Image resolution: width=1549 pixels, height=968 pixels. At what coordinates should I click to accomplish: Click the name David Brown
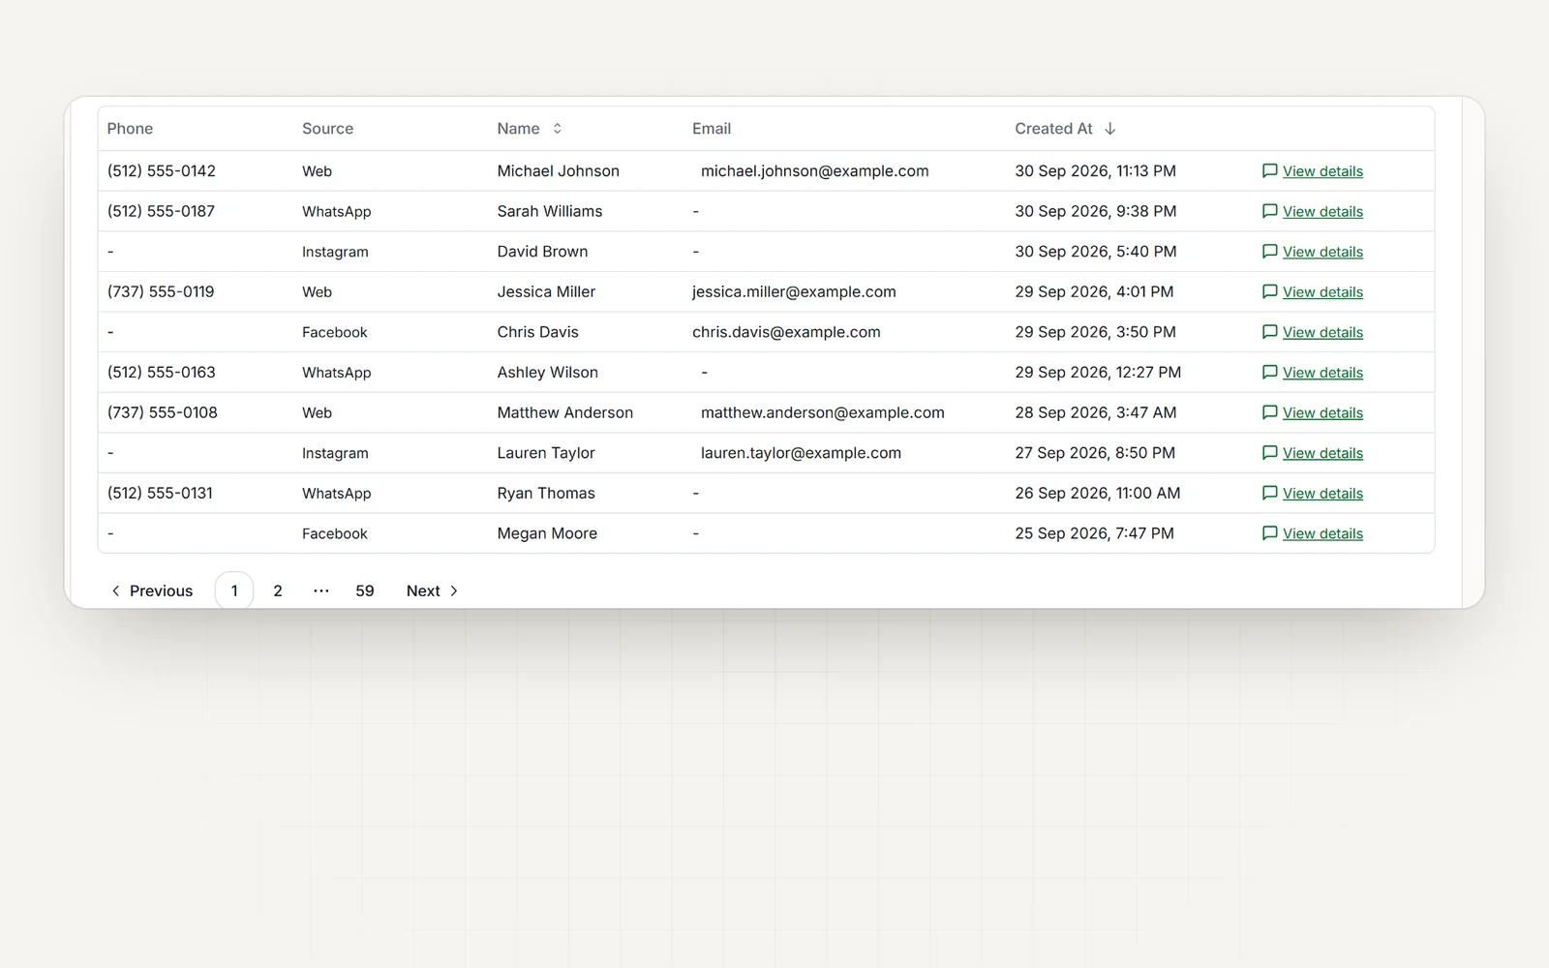542,252
